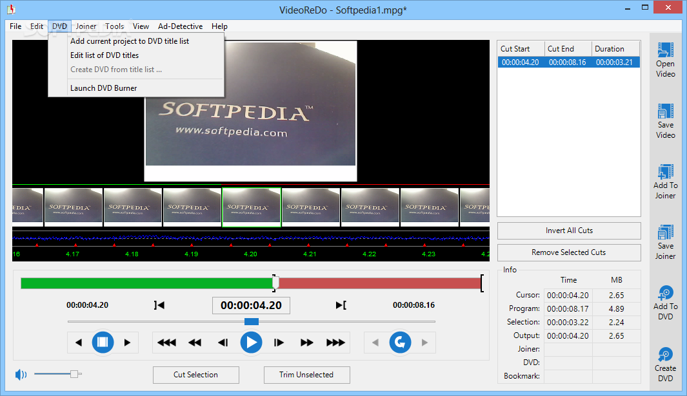The width and height of the screenshot is (687, 396).
Task: Step backward one frame
Action: click(223, 343)
